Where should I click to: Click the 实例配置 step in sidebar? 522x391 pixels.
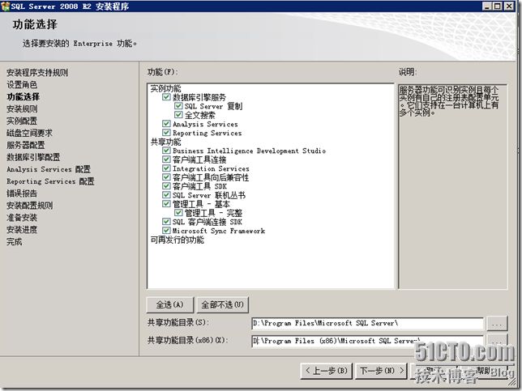tap(22, 121)
